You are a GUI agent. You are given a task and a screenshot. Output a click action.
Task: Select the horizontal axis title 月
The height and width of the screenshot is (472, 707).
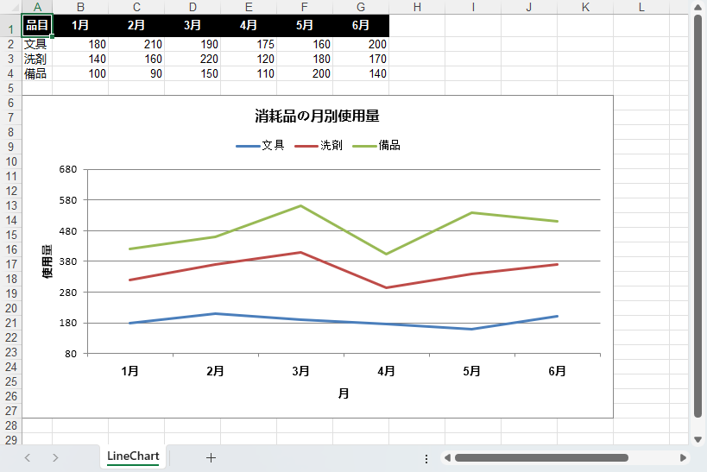pyautogui.click(x=344, y=393)
